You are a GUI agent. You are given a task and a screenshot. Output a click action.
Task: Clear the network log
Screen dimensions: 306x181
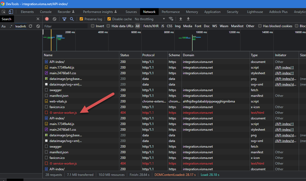click(x=55, y=19)
